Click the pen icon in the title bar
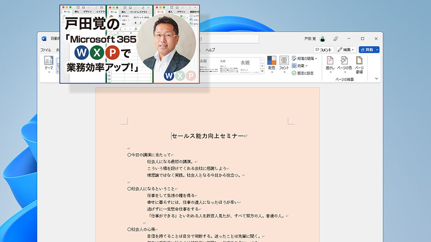The image size is (431, 242). click(x=336, y=39)
